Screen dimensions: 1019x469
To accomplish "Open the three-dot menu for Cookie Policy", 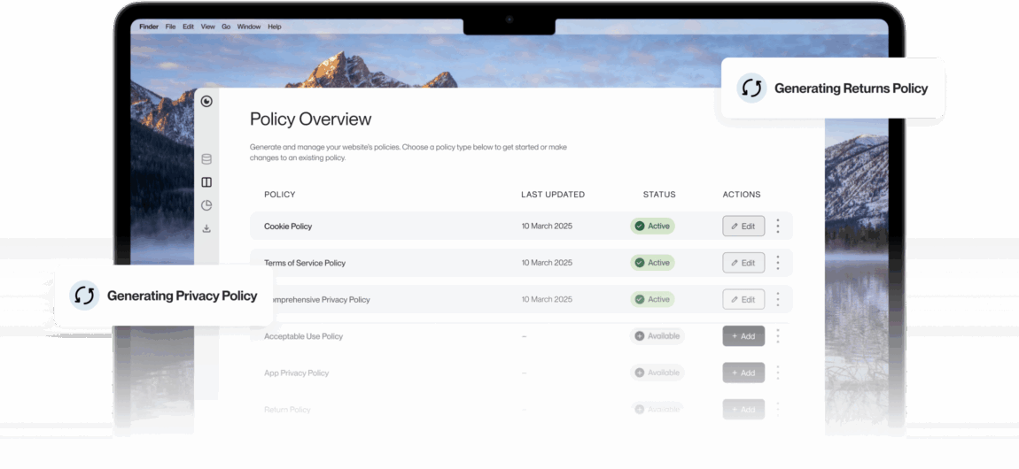I will [x=778, y=227].
